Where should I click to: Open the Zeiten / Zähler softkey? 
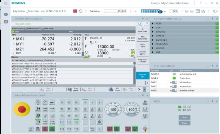pos(143,53)
